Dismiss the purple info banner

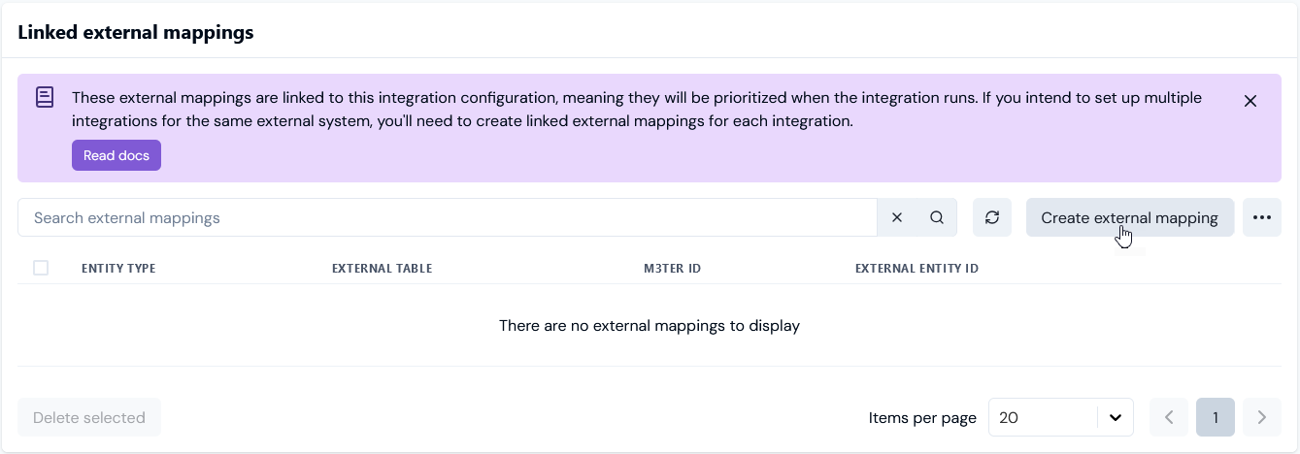pos(1250,101)
